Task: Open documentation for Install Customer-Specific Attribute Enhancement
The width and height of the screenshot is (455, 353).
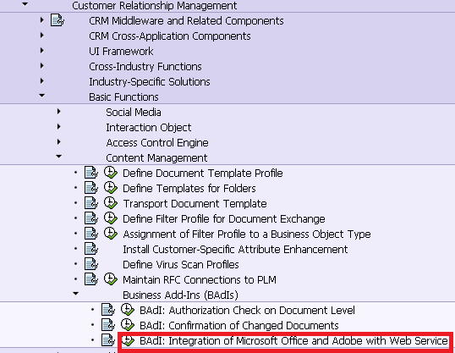Action: pos(91,249)
